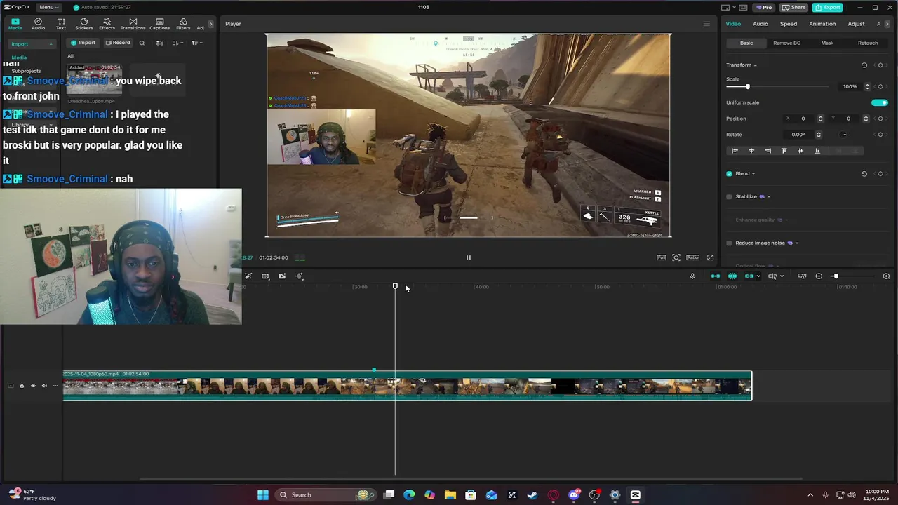
Task: Lock the video track
Action: pos(21,386)
